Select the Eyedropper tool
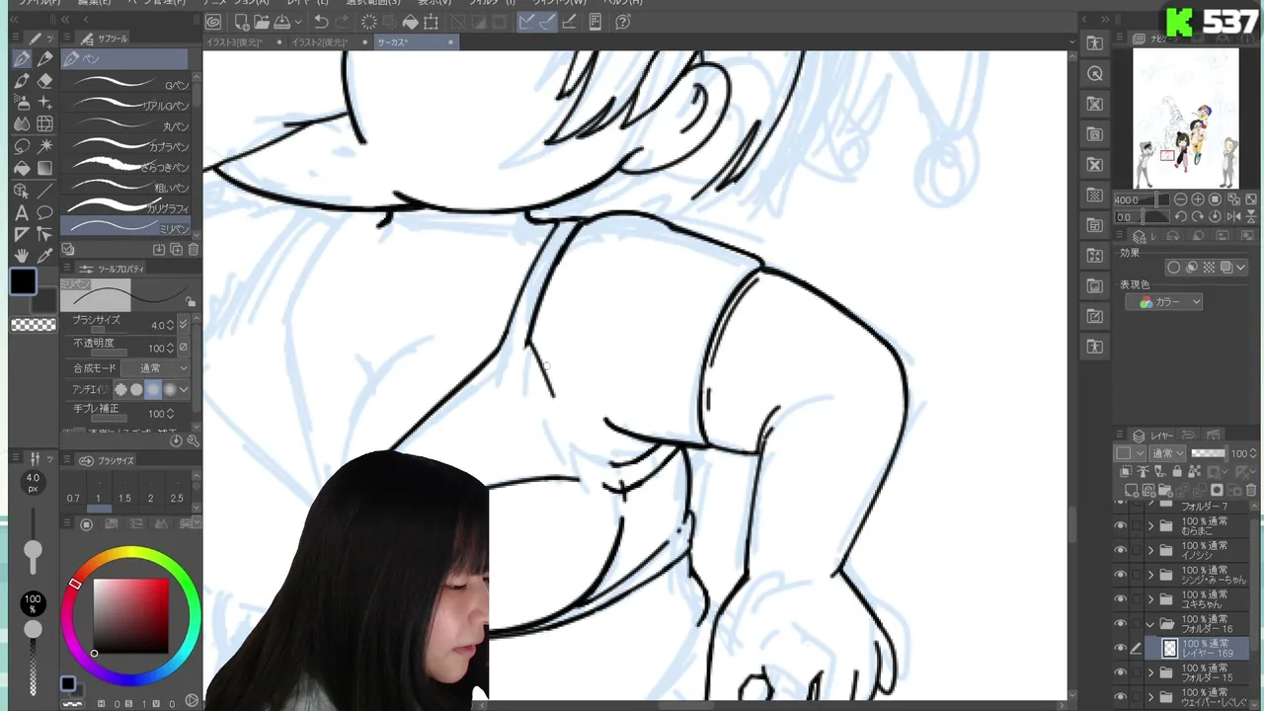This screenshot has width=1264, height=711. click(44, 256)
